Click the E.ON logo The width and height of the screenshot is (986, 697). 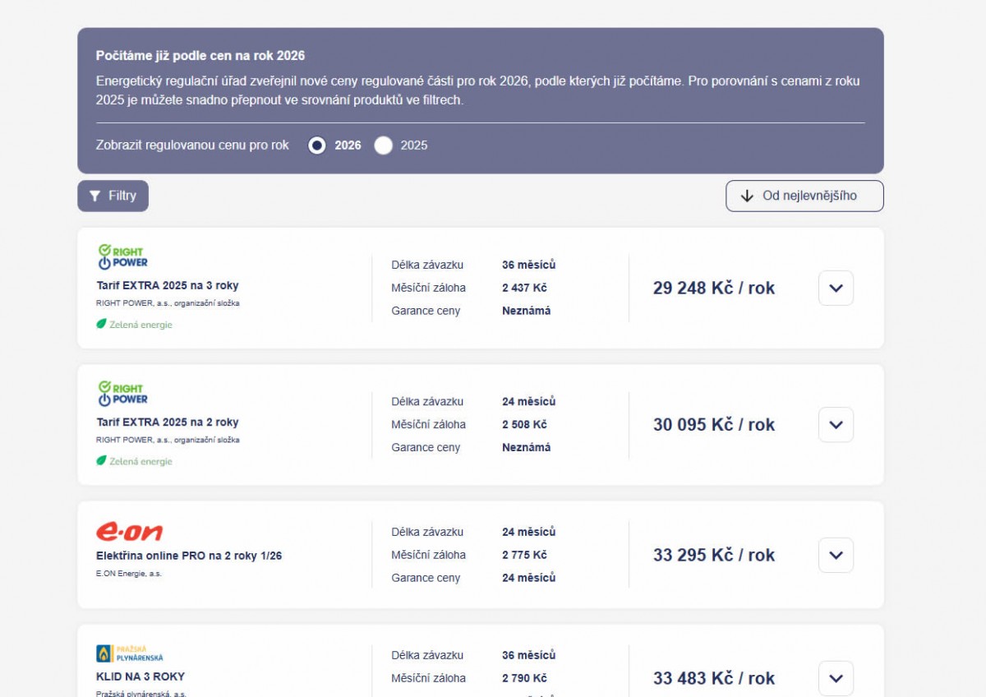129,531
